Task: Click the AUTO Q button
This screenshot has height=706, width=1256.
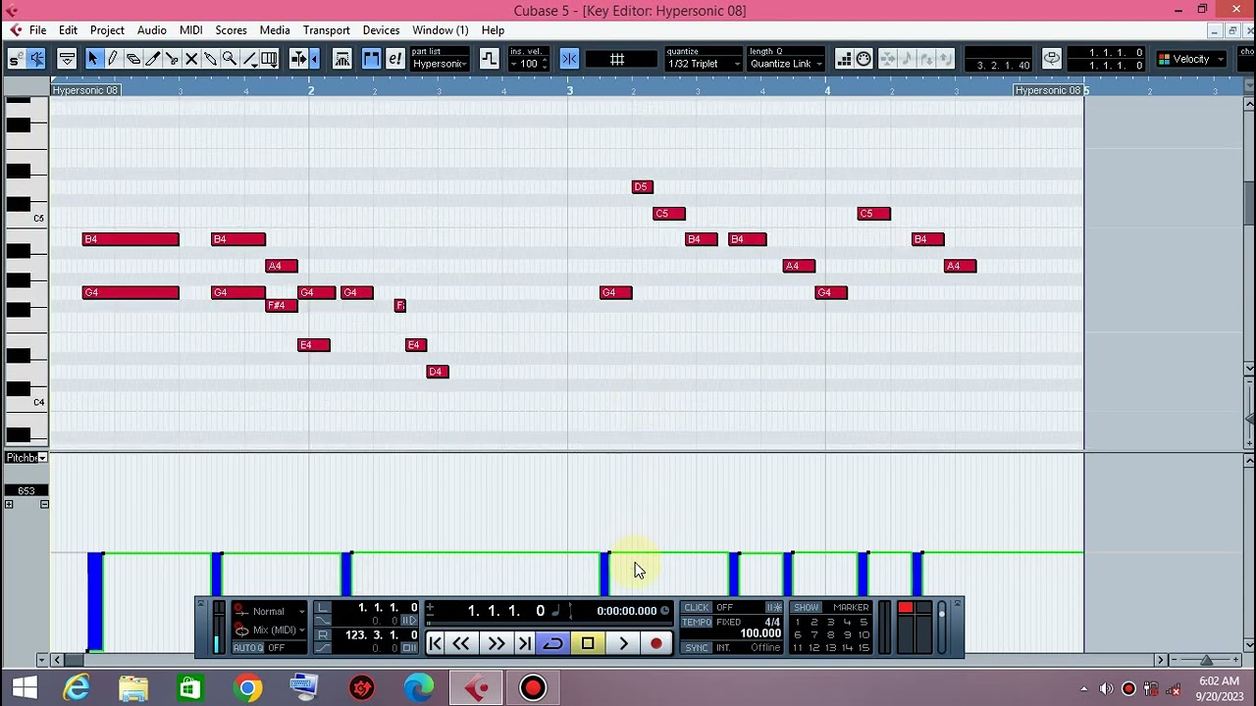Action: [248, 648]
